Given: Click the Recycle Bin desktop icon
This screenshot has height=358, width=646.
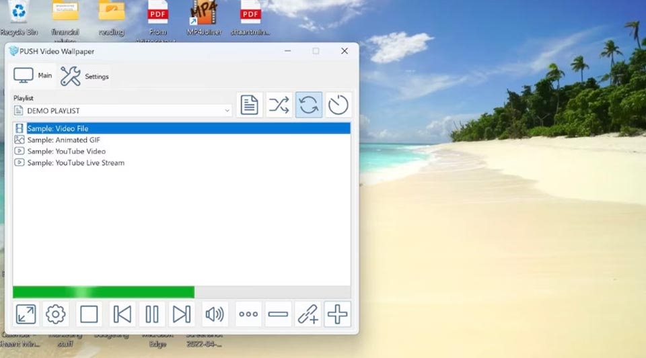Looking at the screenshot, I should click(19, 19).
